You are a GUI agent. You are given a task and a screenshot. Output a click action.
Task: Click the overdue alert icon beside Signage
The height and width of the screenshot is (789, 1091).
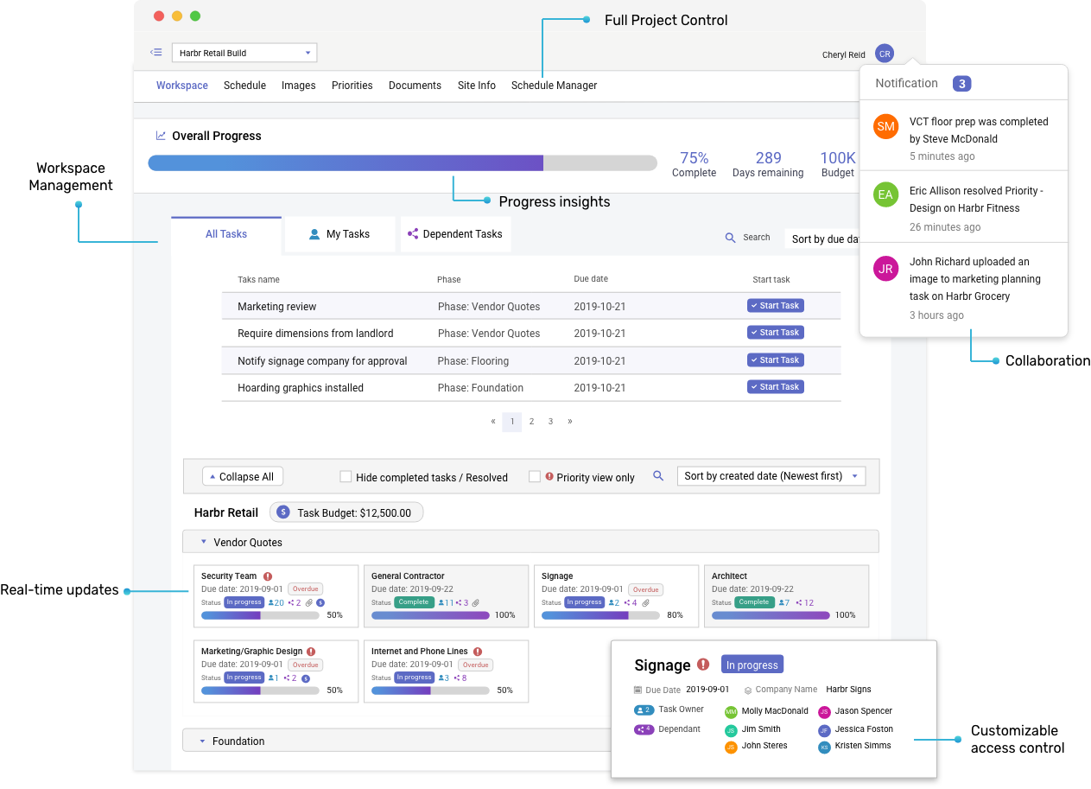click(702, 665)
